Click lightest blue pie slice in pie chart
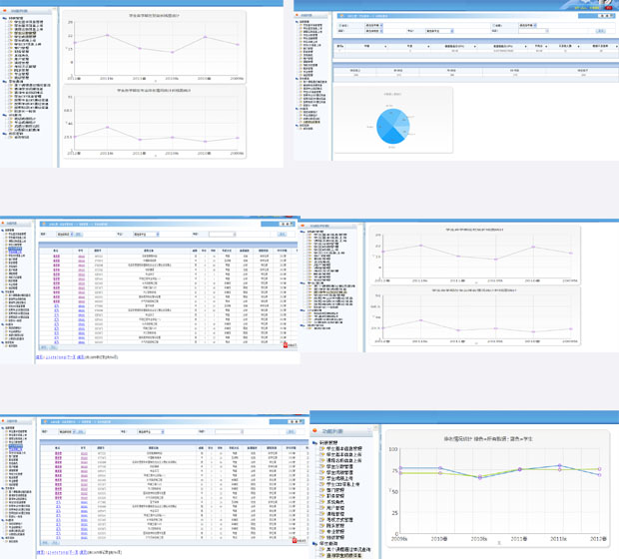The width and height of the screenshot is (619, 559). (404, 131)
